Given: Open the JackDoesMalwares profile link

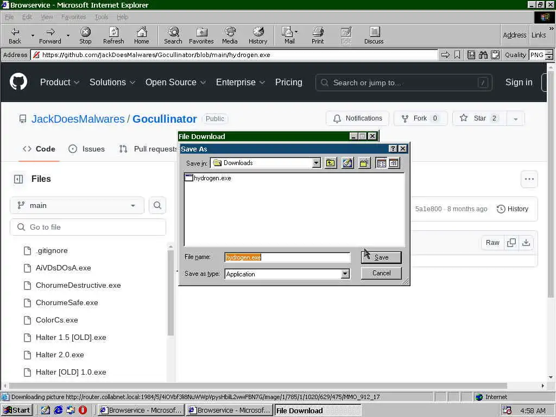Looking at the screenshot, I should coord(78,119).
